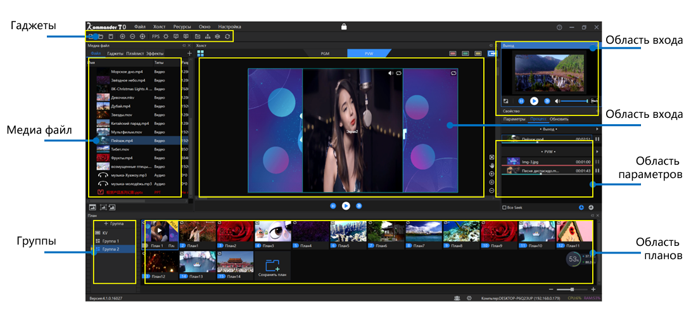This screenshot has height=320, width=691.
Task: Click the speaker volume icon in Выход panel
Action: tap(558, 101)
